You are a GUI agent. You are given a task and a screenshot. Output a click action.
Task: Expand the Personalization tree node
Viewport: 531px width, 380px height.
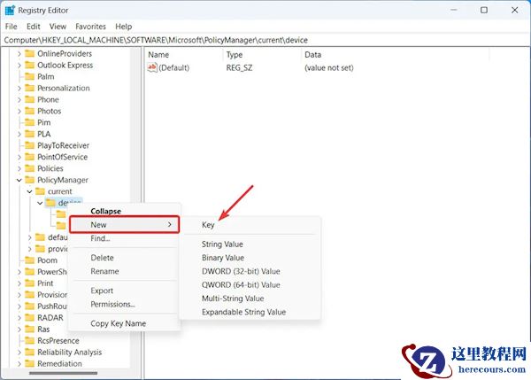coord(19,89)
